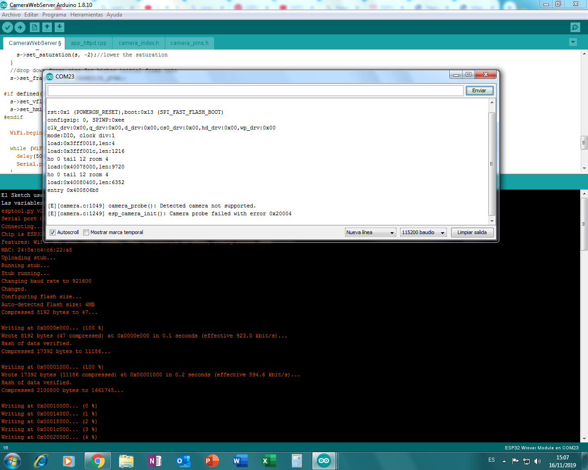Click the Windows Start button
Image resolution: width=588 pixels, height=470 pixels.
coord(12,461)
